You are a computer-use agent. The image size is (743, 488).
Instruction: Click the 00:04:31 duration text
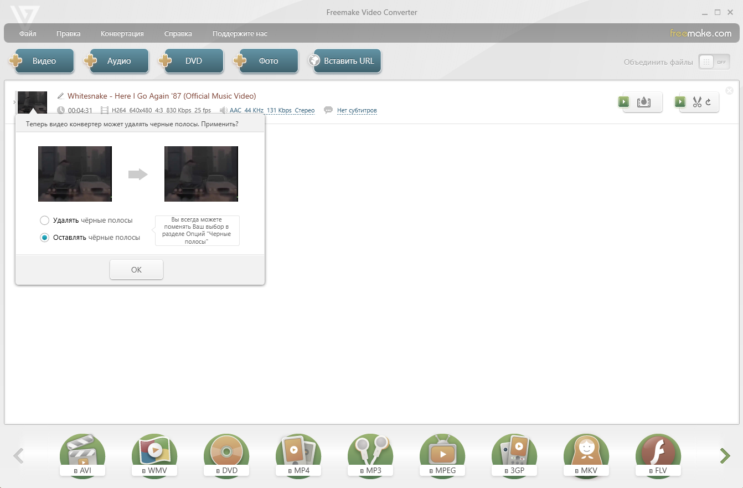pyautogui.click(x=80, y=111)
